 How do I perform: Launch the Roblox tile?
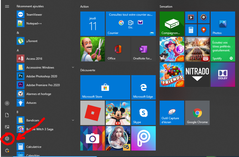click(93, 113)
